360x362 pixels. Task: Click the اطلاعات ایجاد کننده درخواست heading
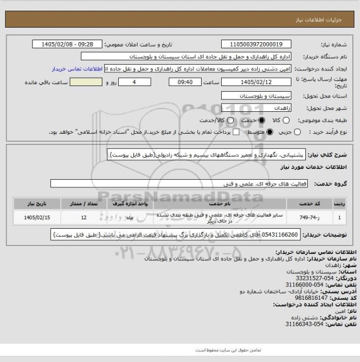pos(315,305)
